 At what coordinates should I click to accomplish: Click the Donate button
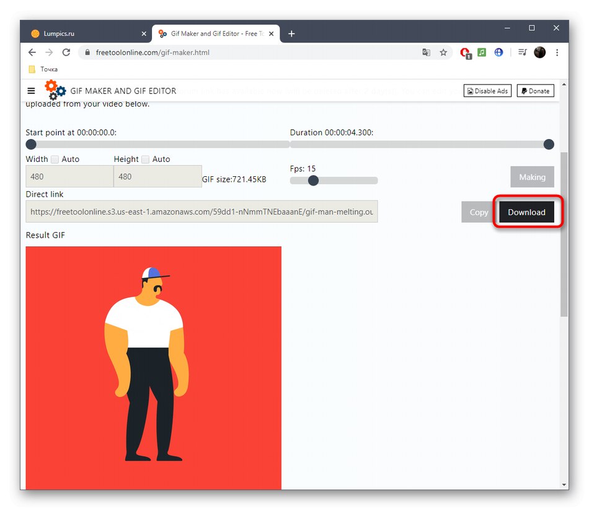pos(535,91)
